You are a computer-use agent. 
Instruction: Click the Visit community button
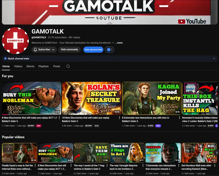[69, 49]
